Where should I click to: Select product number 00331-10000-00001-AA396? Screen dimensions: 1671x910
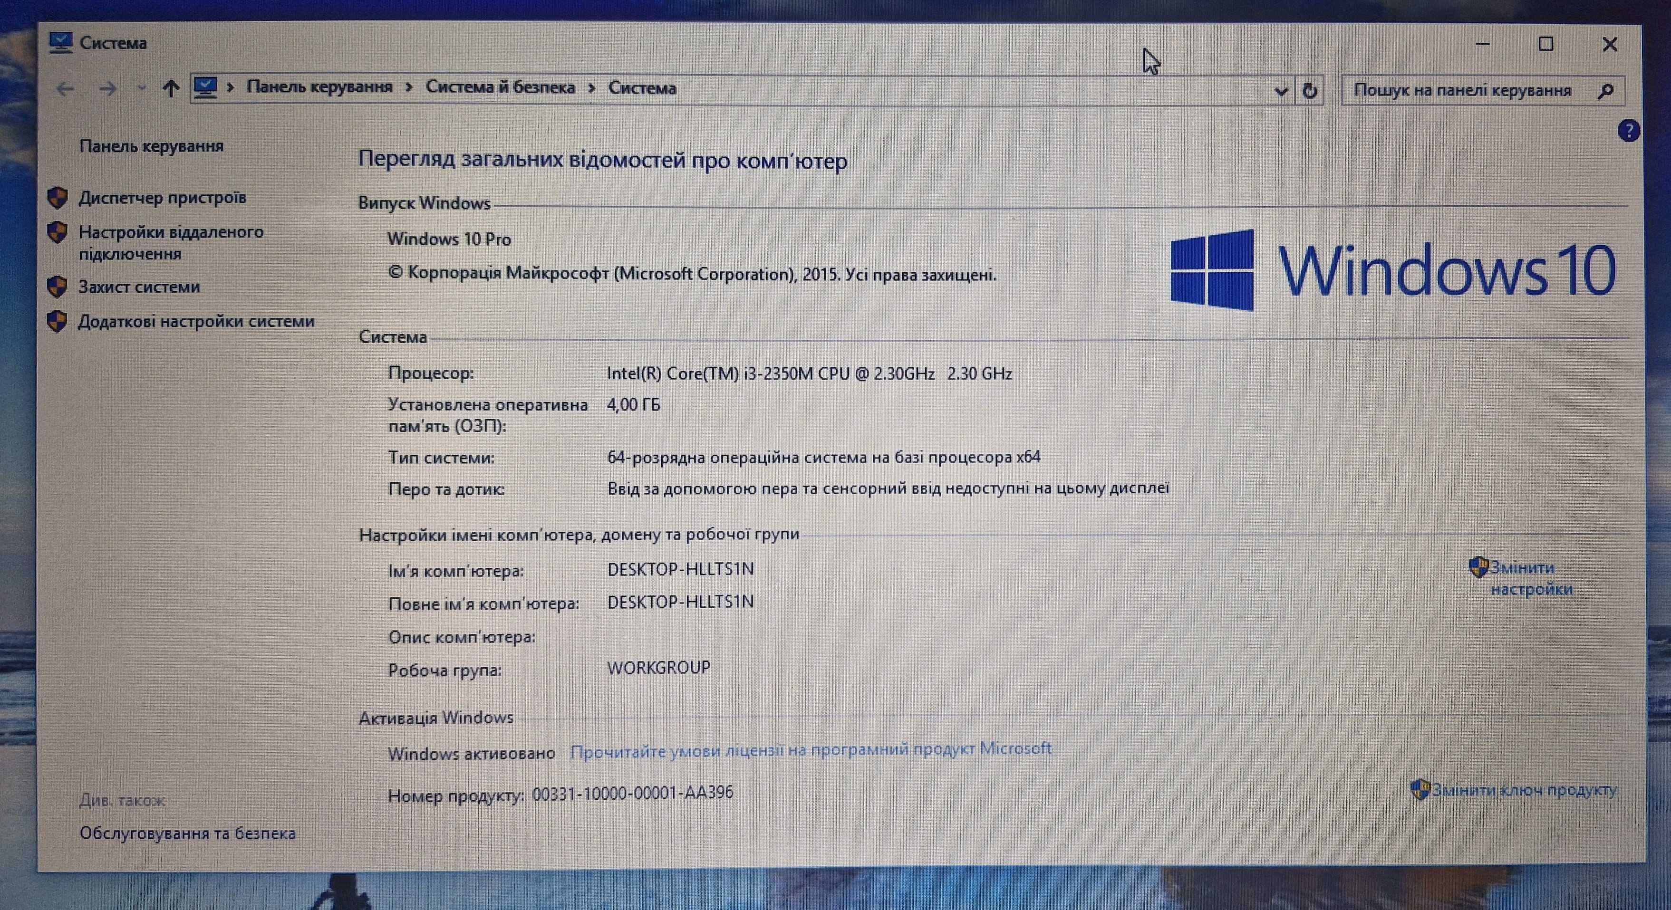tap(632, 793)
